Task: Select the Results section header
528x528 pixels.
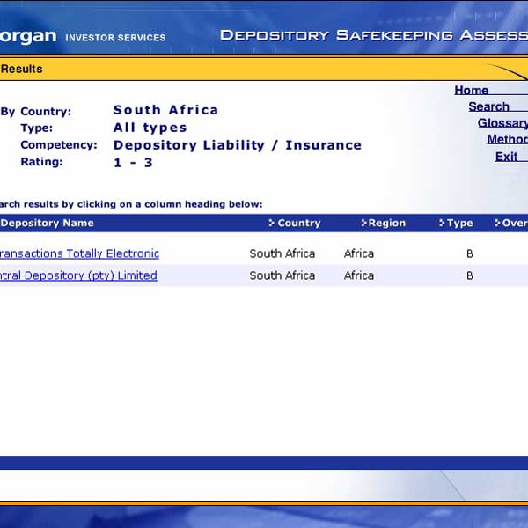Action: [x=21, y=69]
